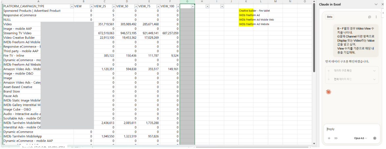Open the column H filter dropdown
The width and height of the screenshot is (386, 149).
(207, 7)
